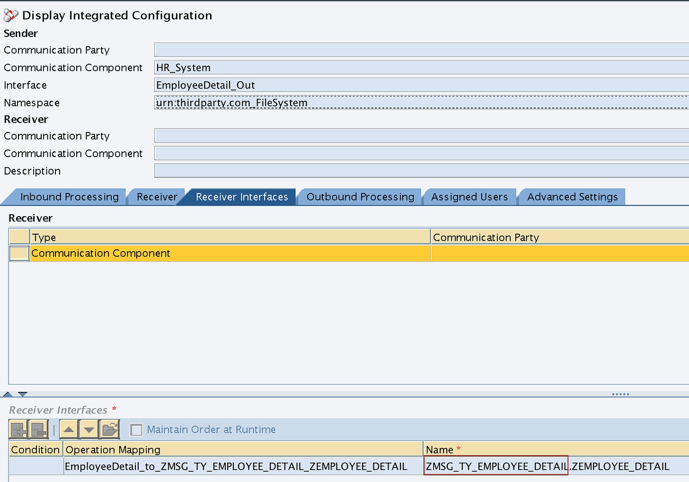The image size is (689, 482).
Task: Click the Communication Party column header
Action: coord(560,237)
